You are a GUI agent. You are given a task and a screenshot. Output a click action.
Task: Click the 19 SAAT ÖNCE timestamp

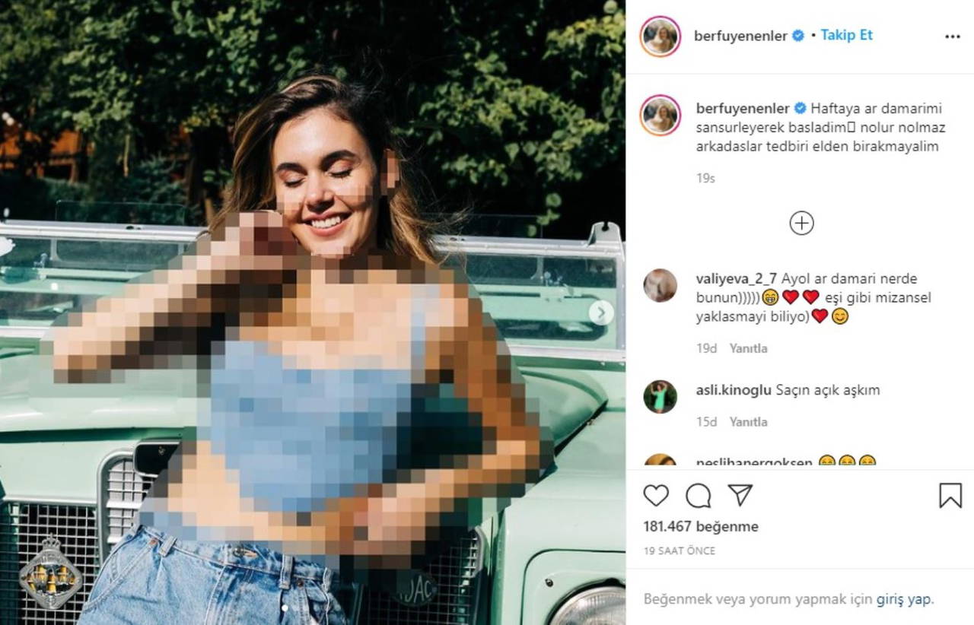coord(679,550)
